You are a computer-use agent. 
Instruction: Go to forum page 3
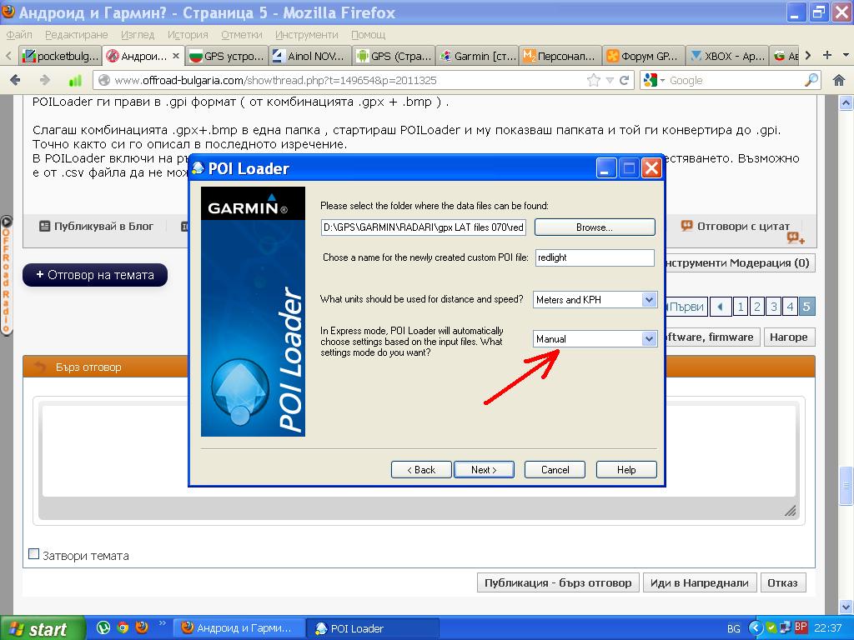pyautogui.click(x=773, y=307)
